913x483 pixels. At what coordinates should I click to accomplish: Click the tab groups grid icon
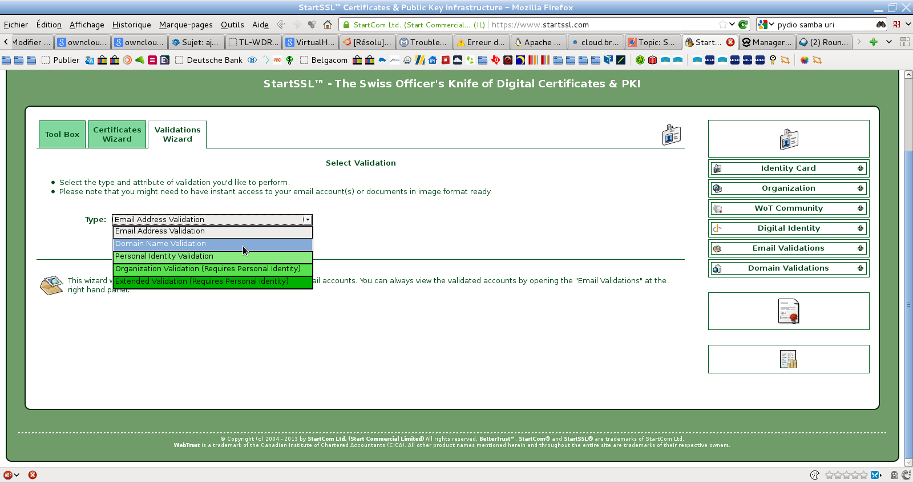904,42
